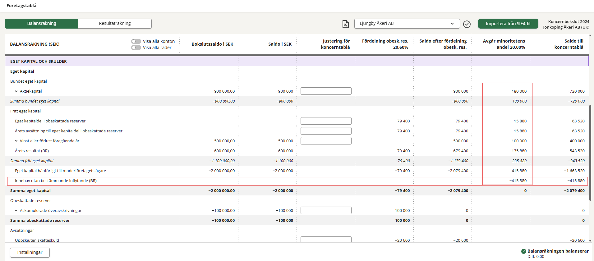Image resolution: width=594 pixels, height=261 pixels.
Task: Click the scroll down arrow at table bottom
Action: [590, 240]
